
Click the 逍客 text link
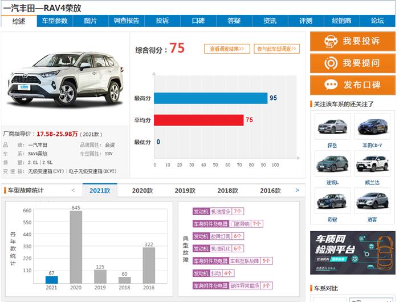[372, 219]
